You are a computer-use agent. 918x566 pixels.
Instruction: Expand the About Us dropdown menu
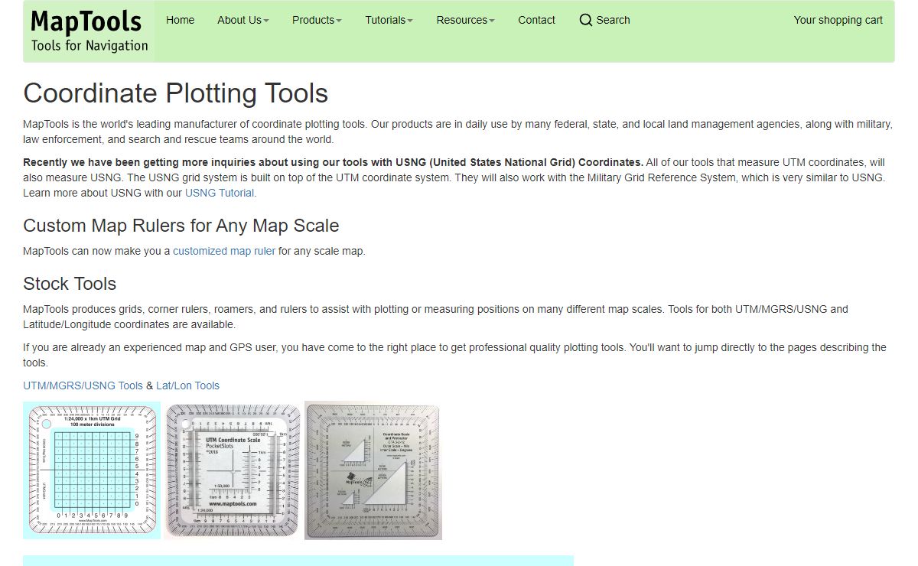click(x=243, y=20)
